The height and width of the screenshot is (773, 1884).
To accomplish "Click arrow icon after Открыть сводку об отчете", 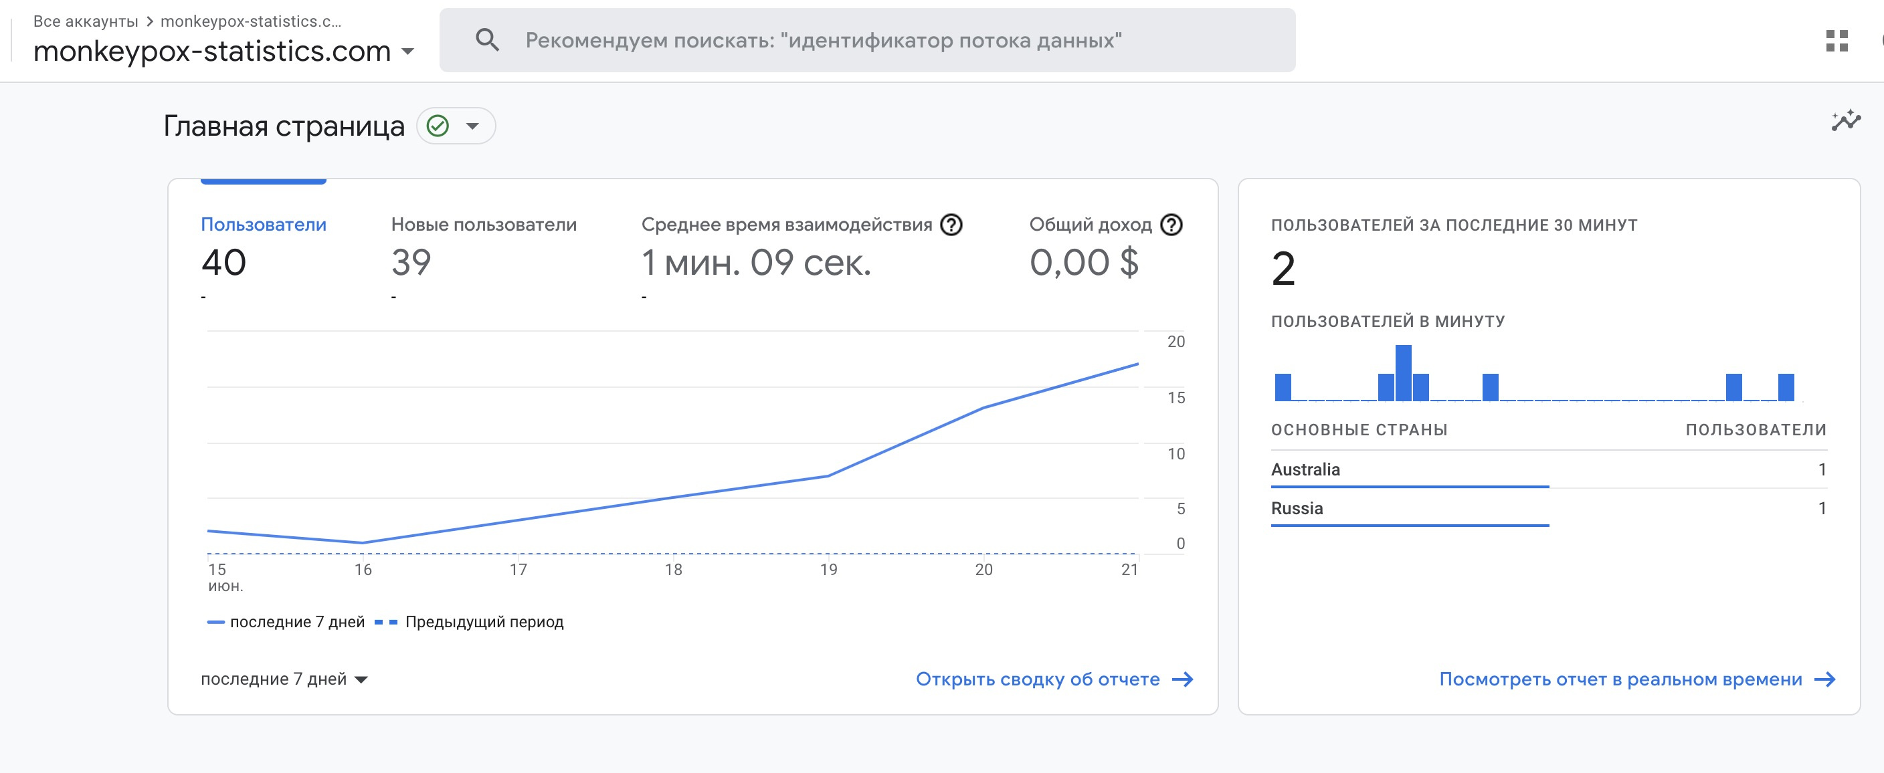I will (1183, 679).
